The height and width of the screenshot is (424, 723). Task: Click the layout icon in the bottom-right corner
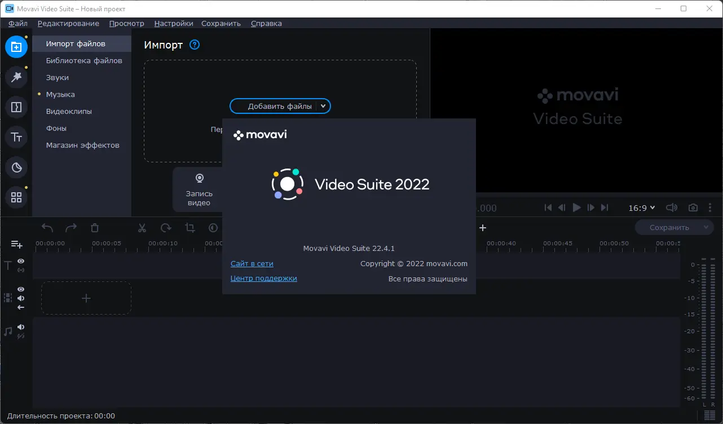click(x=709, y=416)
